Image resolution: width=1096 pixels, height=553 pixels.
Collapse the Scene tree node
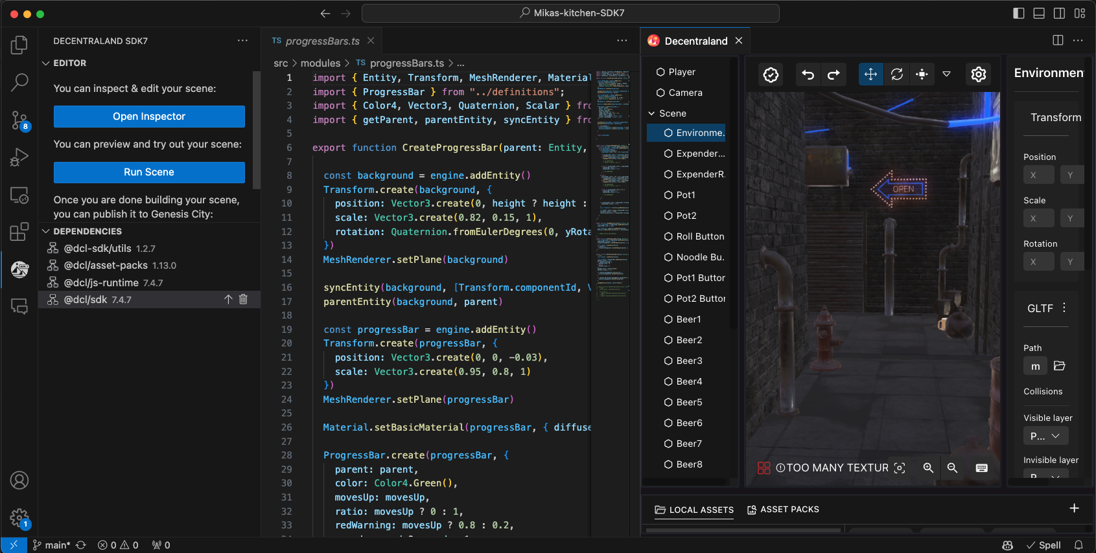(x=651, y=113)
